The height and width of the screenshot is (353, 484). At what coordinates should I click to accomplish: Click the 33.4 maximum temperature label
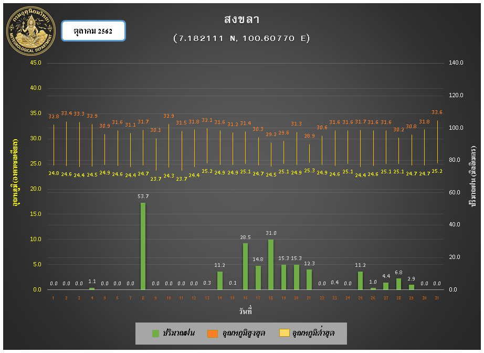click(x=66, y=113)
